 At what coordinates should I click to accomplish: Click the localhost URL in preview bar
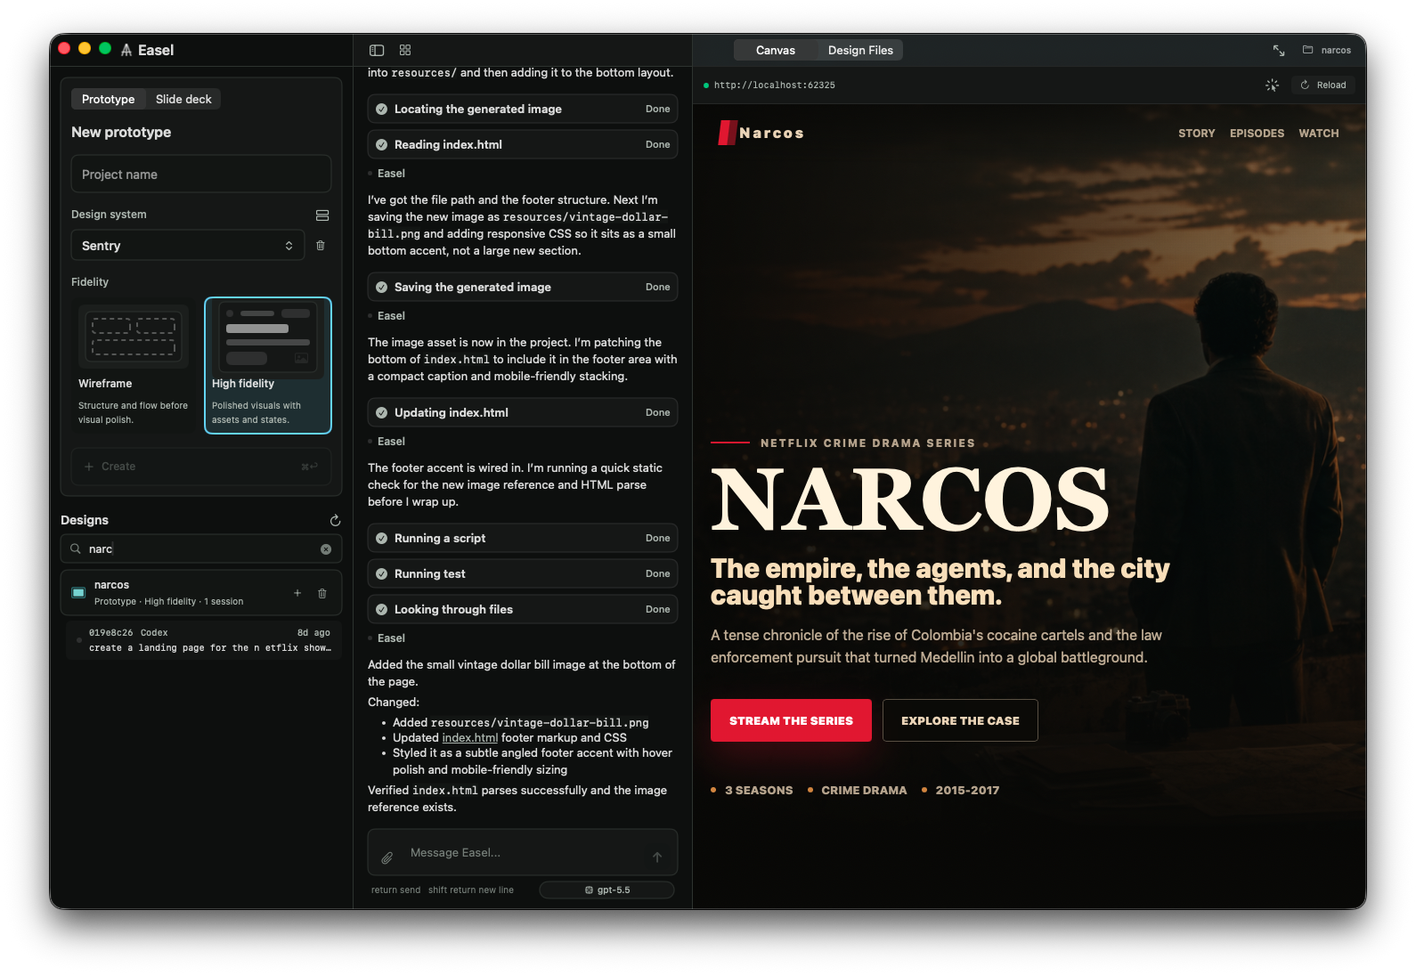[774, 85]
